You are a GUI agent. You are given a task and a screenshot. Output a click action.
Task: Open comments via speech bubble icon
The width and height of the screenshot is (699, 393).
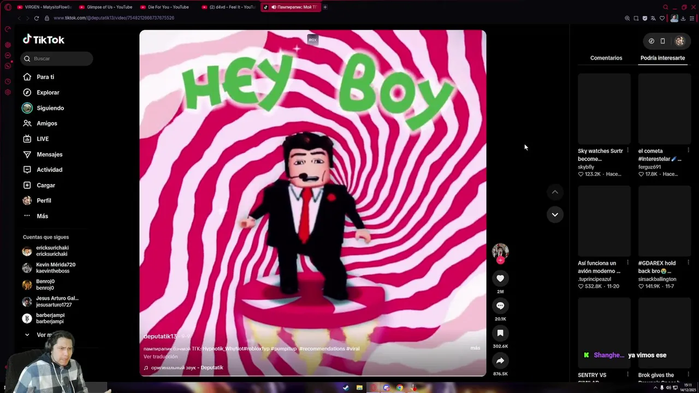[500, 306]
